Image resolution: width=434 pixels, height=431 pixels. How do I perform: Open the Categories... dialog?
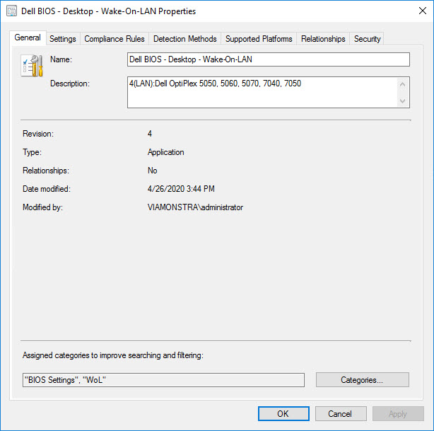point(362,380)
